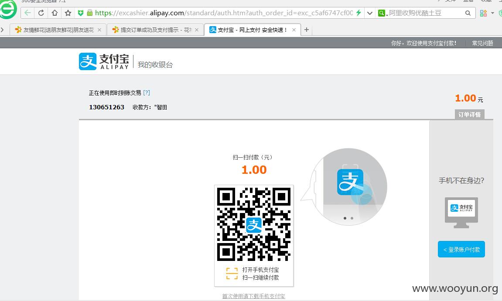Click the 1.00 元 amount at top right
This screenshot has height=301, width=502.
(469, 98)
